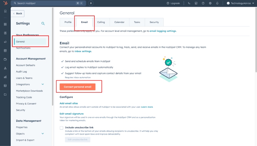Open the library folder icon in left rail
This screenshot has height=146, width=257.
click(x=5, y=95)
